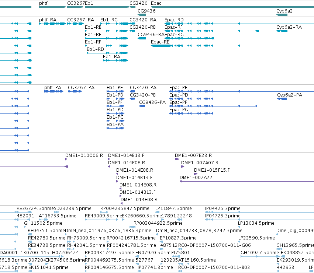Select the GH10927.5prime EST label
Screen dimensions: 314x273
(259, 253)
